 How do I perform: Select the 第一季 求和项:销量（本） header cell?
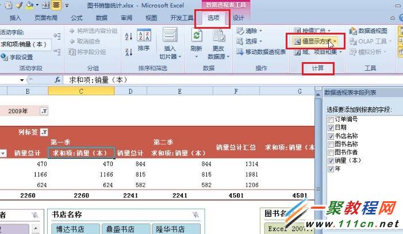[x=81, y=153]
